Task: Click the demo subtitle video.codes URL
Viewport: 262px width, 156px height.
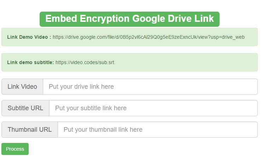Action: coord(85,63)
